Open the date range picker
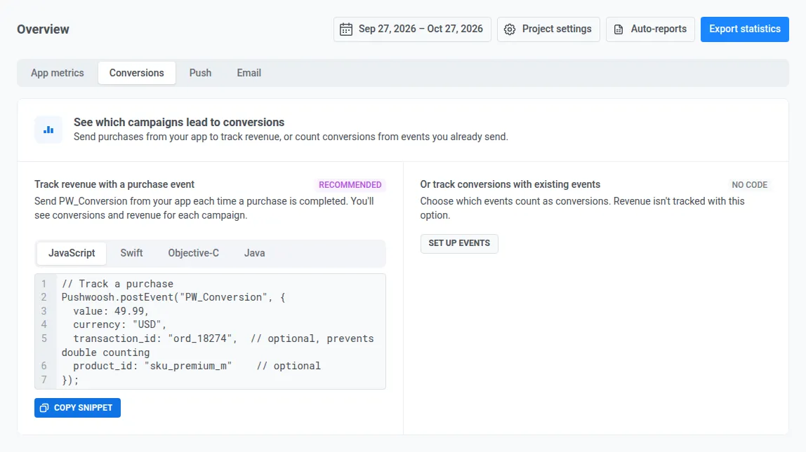806x452 pixels. (412, 29)
